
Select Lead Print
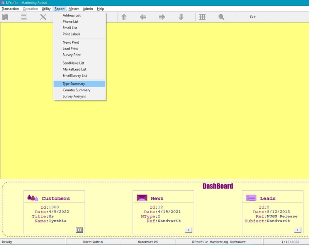click(80, 48)
